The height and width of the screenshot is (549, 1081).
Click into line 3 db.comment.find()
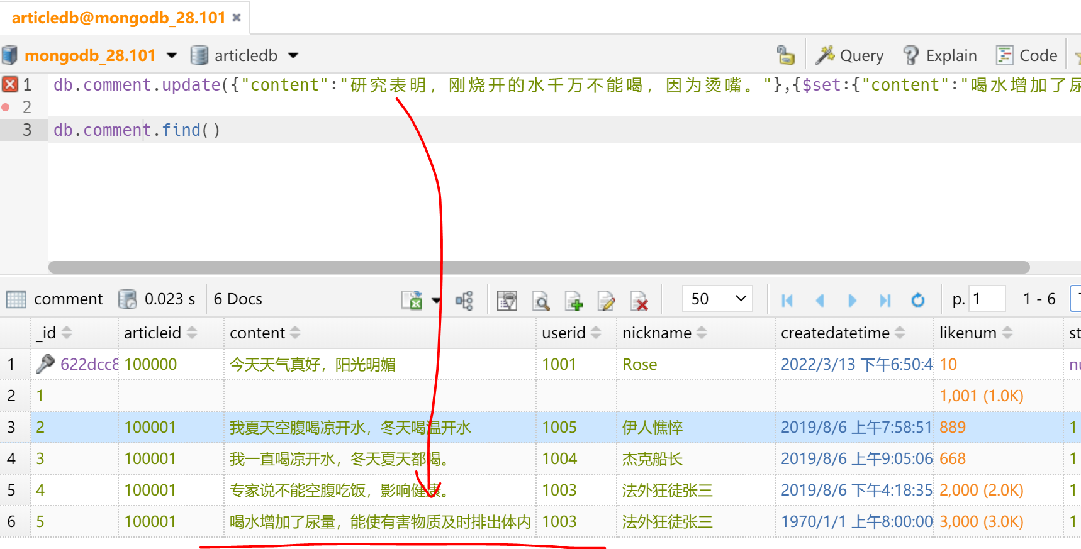137,130
